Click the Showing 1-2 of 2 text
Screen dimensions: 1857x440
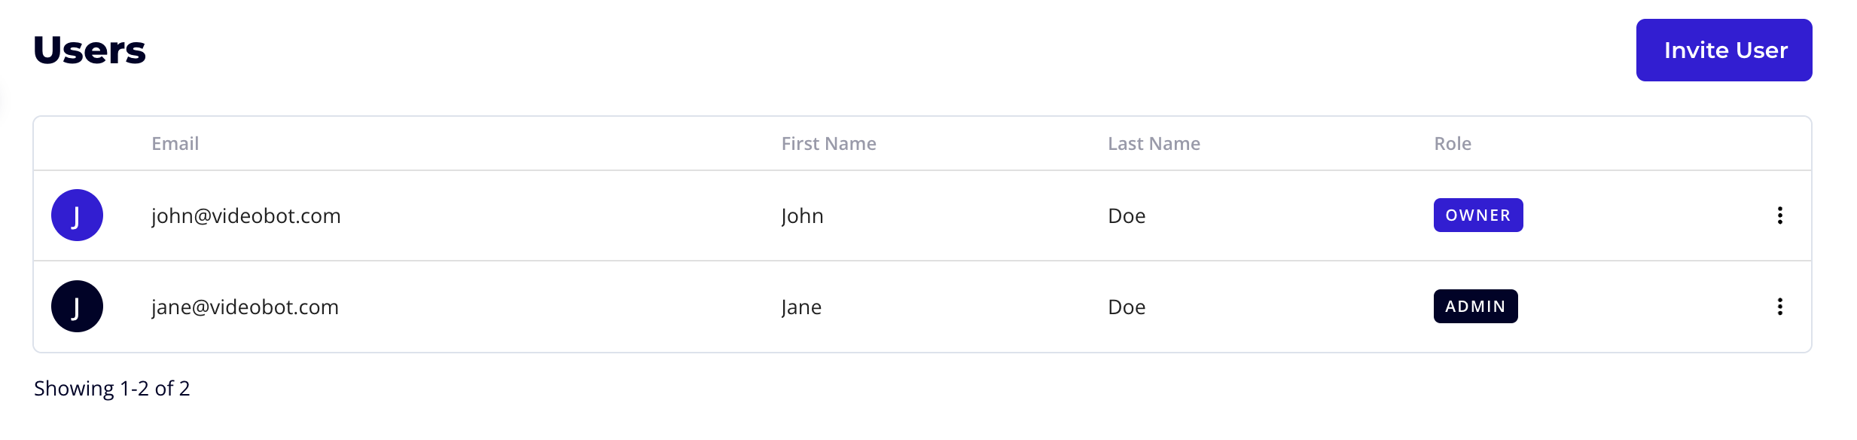pyautogui.click(x=111, y=389)
